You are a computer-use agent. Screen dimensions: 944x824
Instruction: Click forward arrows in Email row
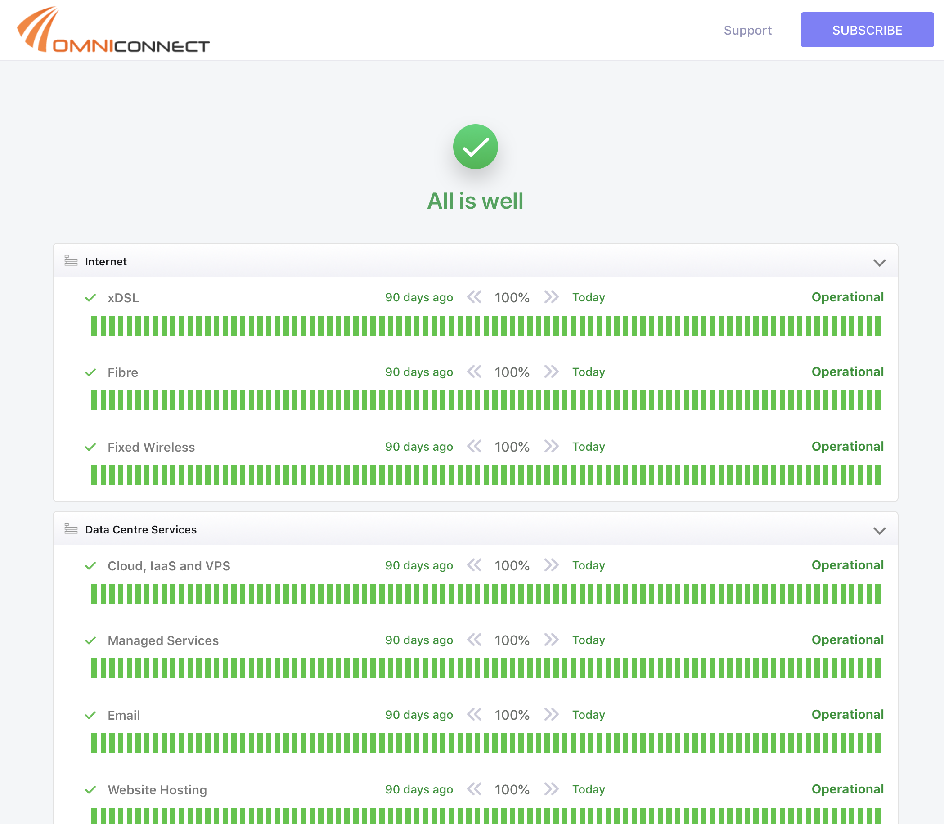(551, 714)
